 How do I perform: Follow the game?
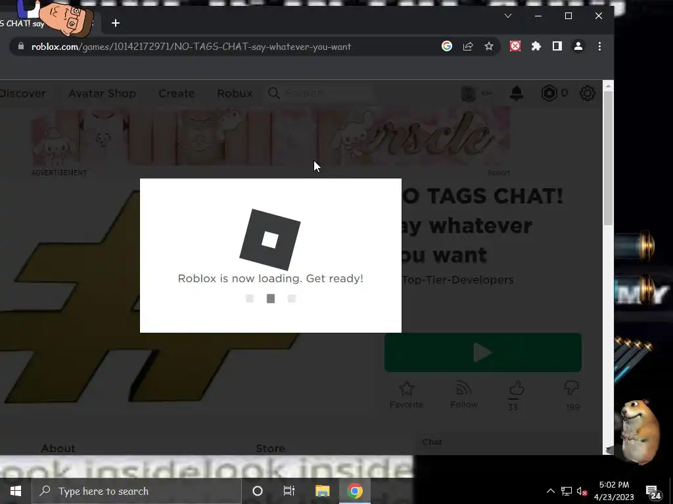click(x=464, y=395)
